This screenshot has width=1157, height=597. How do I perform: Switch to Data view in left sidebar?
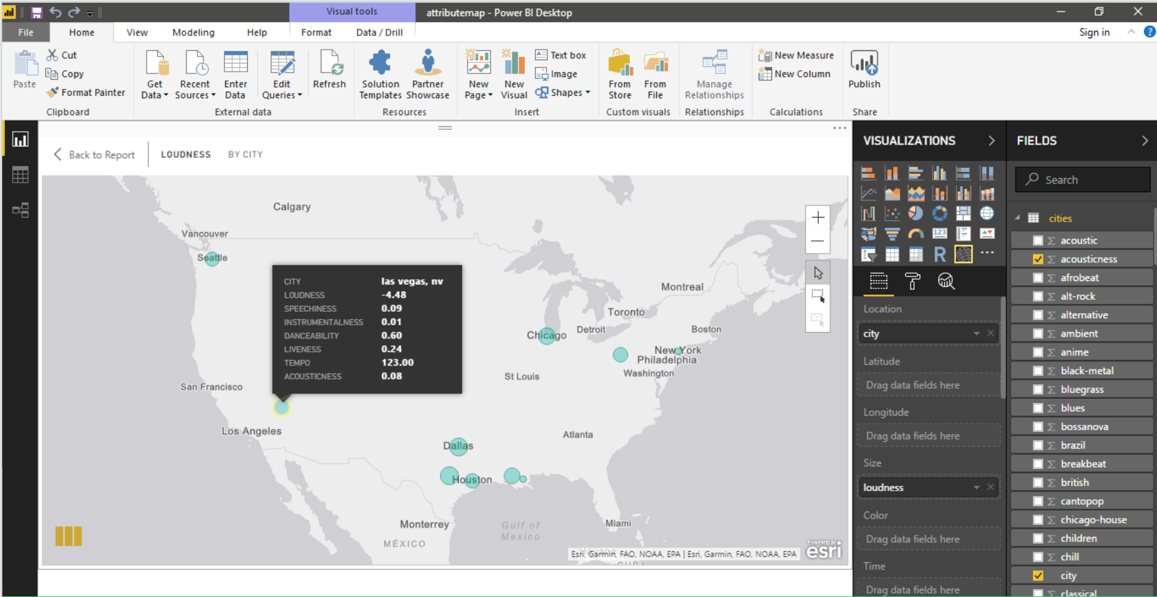[x=20, y=175]
